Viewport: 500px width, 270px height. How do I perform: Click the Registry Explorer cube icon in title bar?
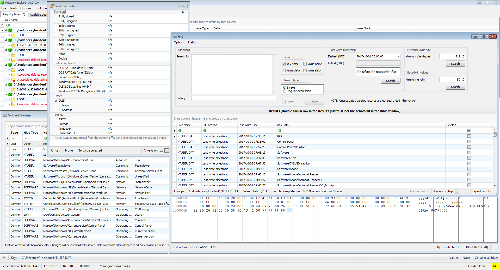3,3
